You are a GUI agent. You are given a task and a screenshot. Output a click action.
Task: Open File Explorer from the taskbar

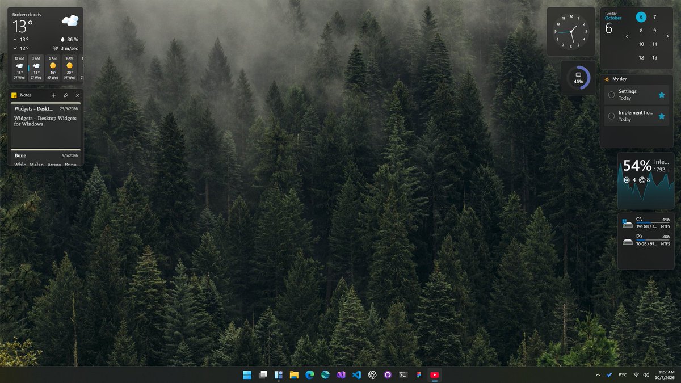[294, 374]
